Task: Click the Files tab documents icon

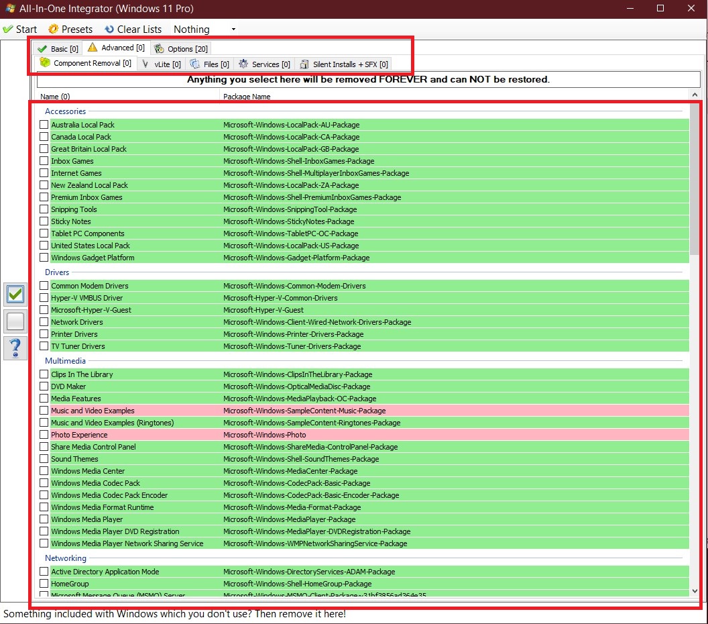Action: (x=194, y=64)
